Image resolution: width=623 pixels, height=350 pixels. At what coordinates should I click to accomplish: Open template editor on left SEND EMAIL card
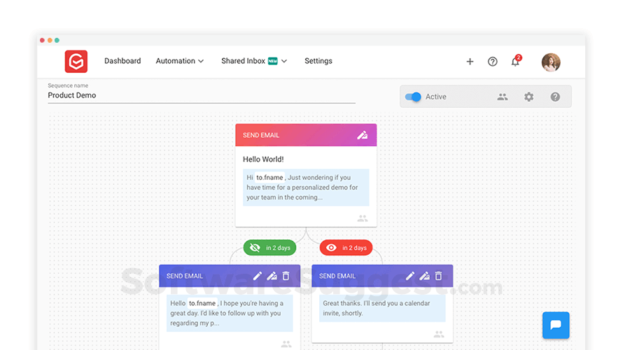tap(272, 276)
